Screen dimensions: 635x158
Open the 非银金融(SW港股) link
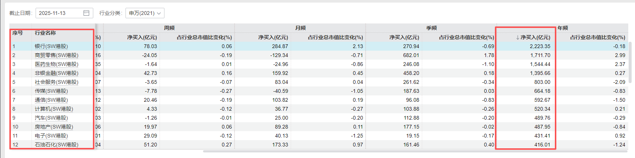[56, 73]
